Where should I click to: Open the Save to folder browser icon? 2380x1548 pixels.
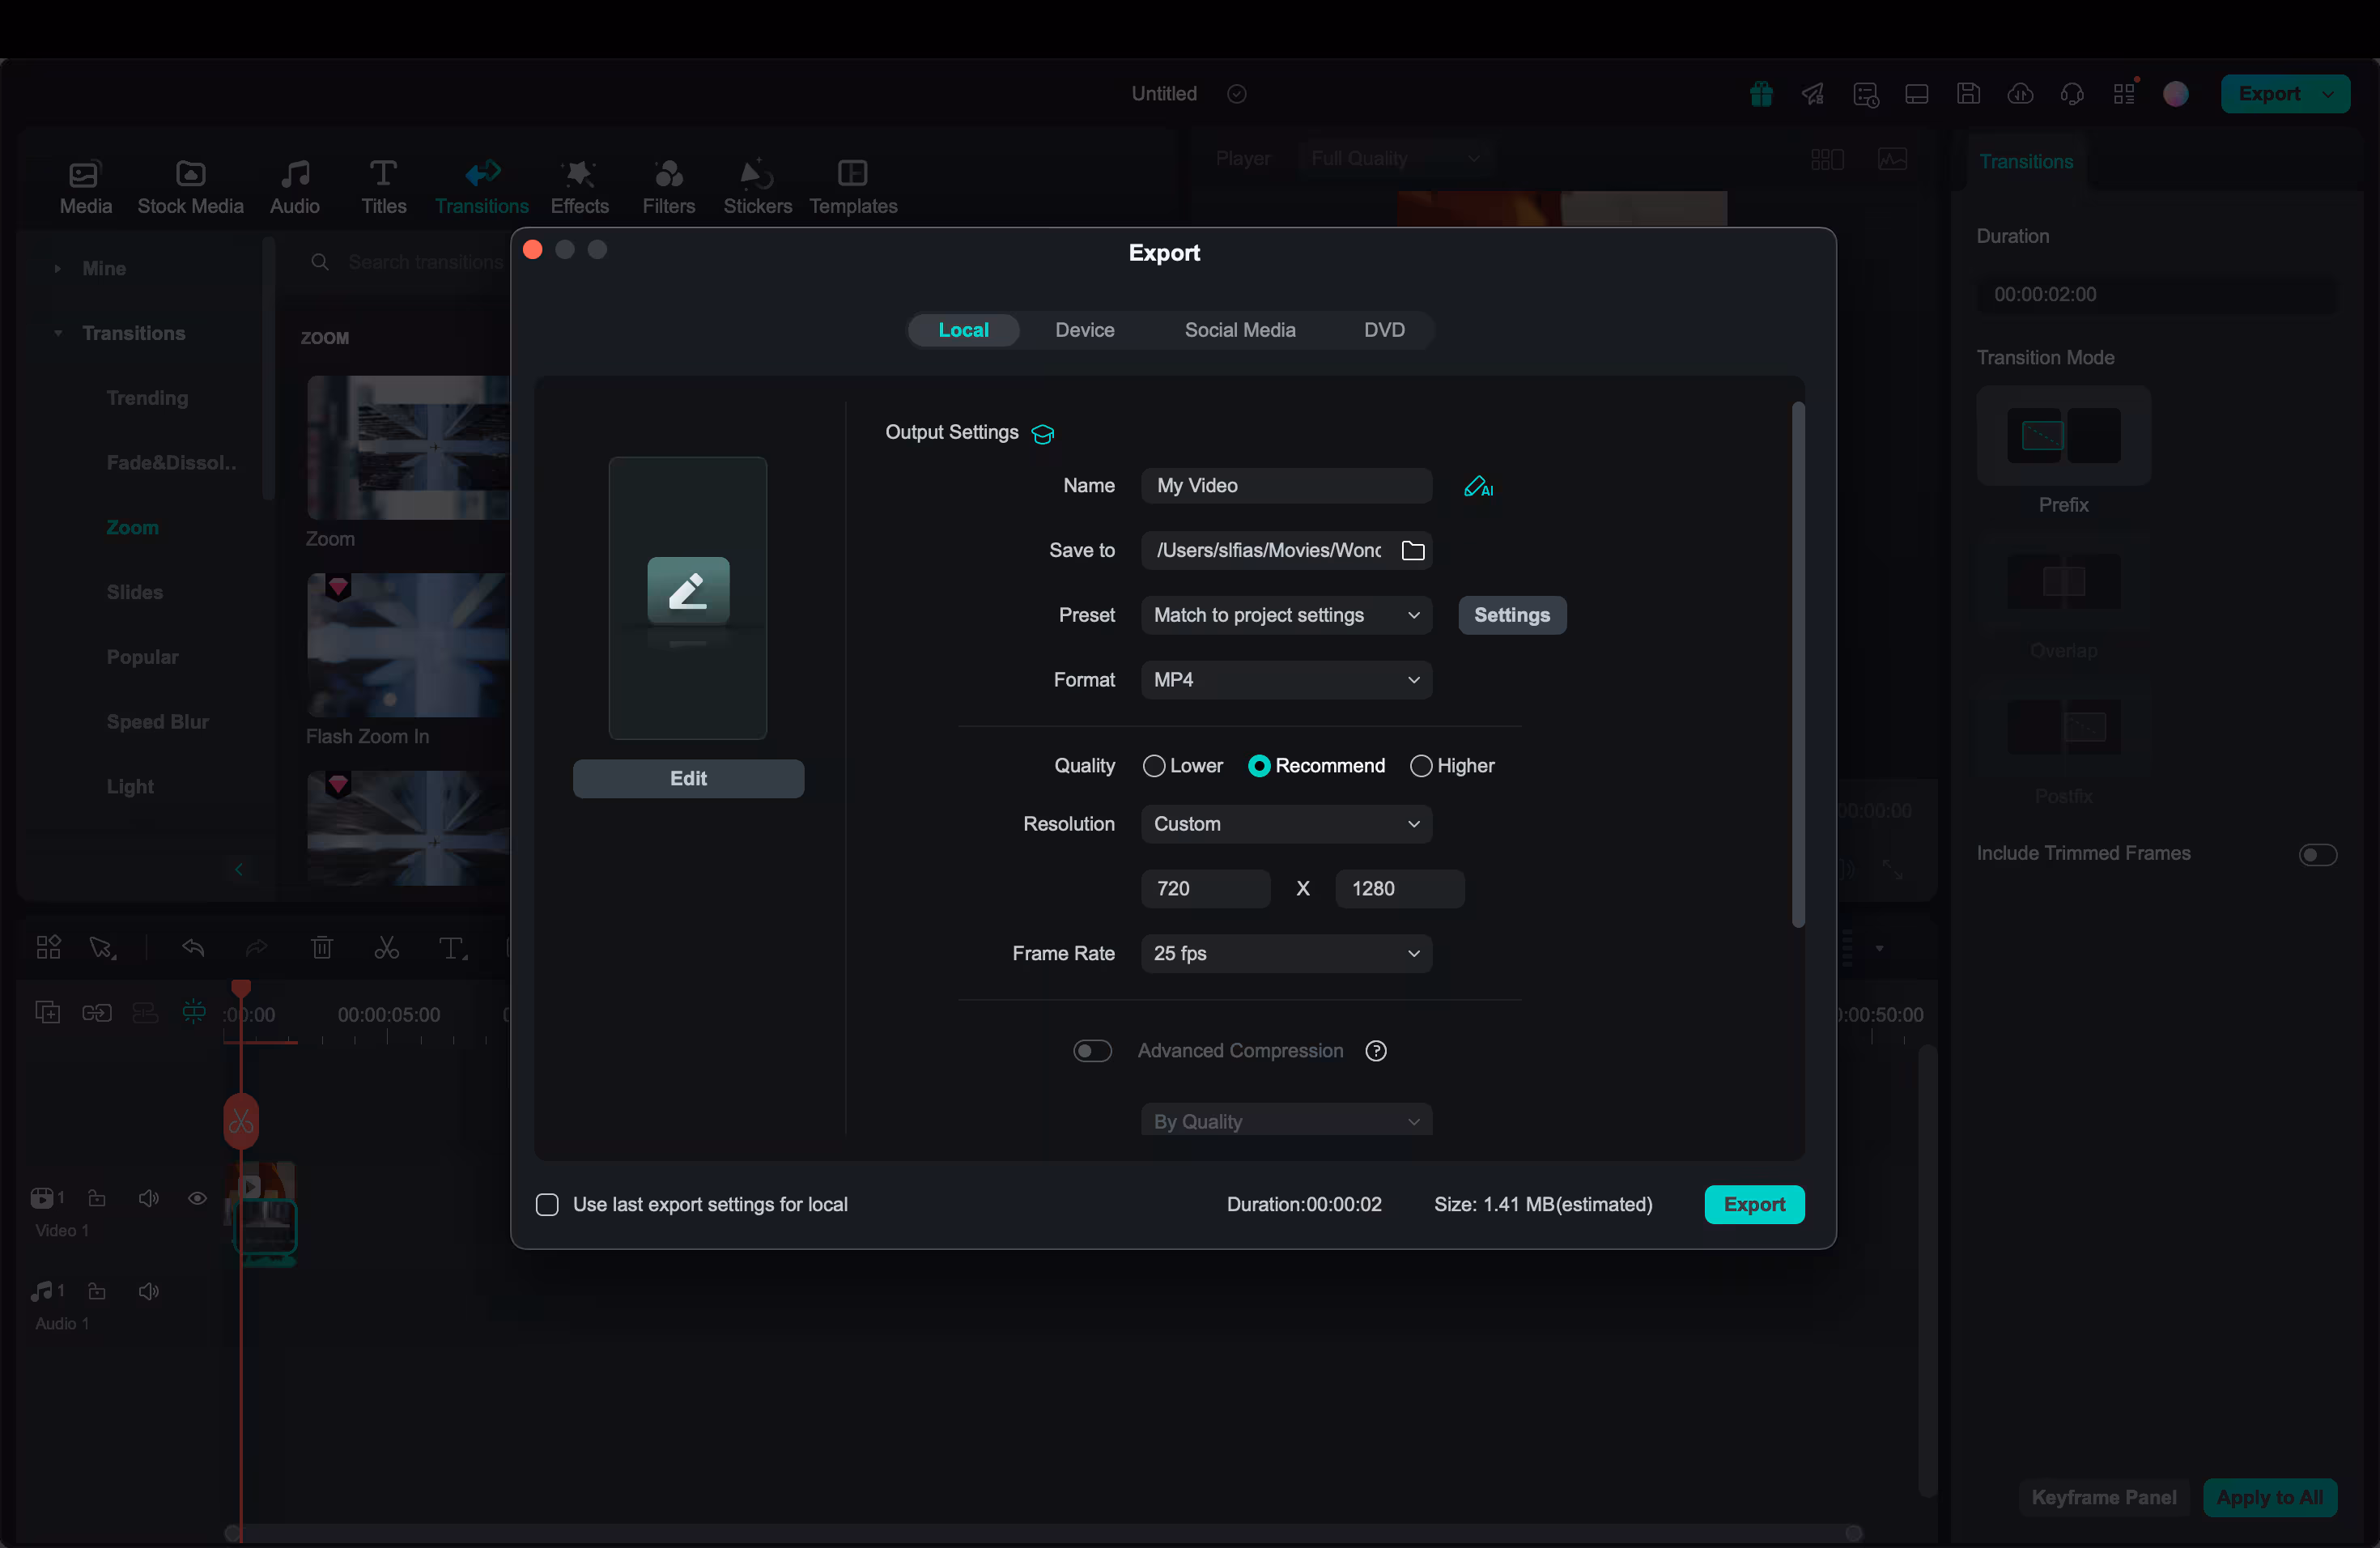coord(1412,551)
